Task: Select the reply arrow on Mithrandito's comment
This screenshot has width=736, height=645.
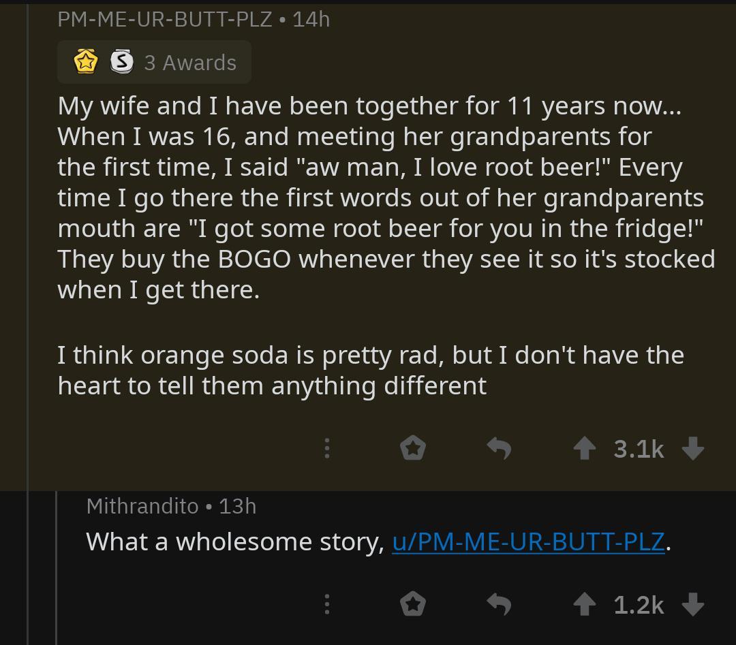Action: [x=499, y=604]
